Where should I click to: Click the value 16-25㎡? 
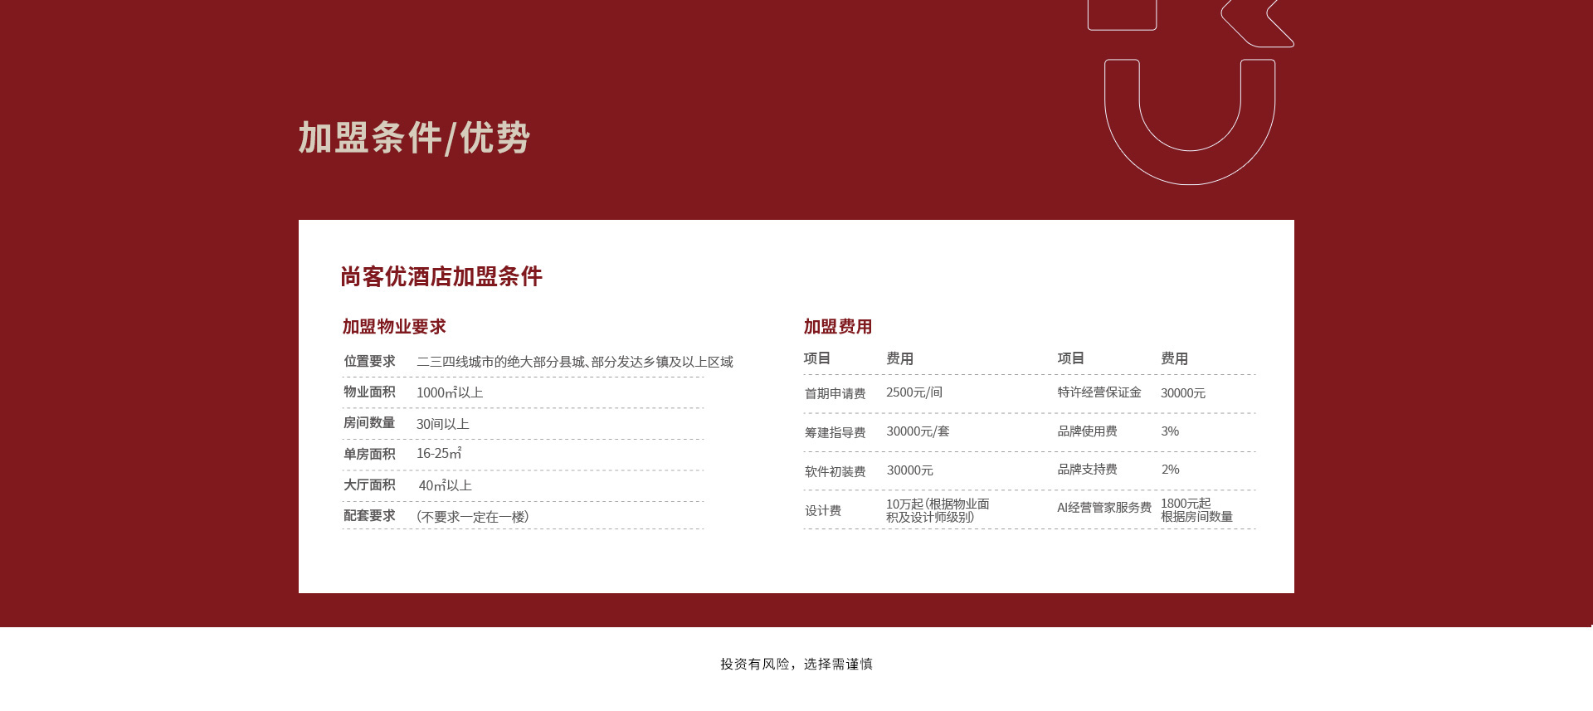tap(439, 454)
